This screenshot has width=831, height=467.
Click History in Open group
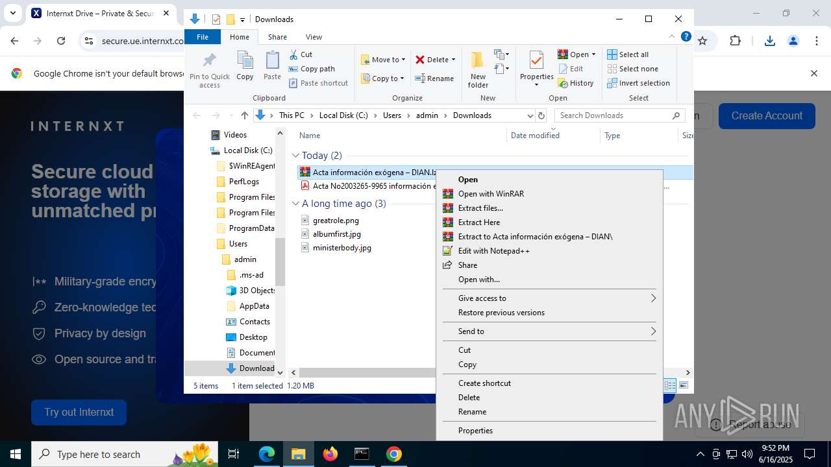coord(576,83)
